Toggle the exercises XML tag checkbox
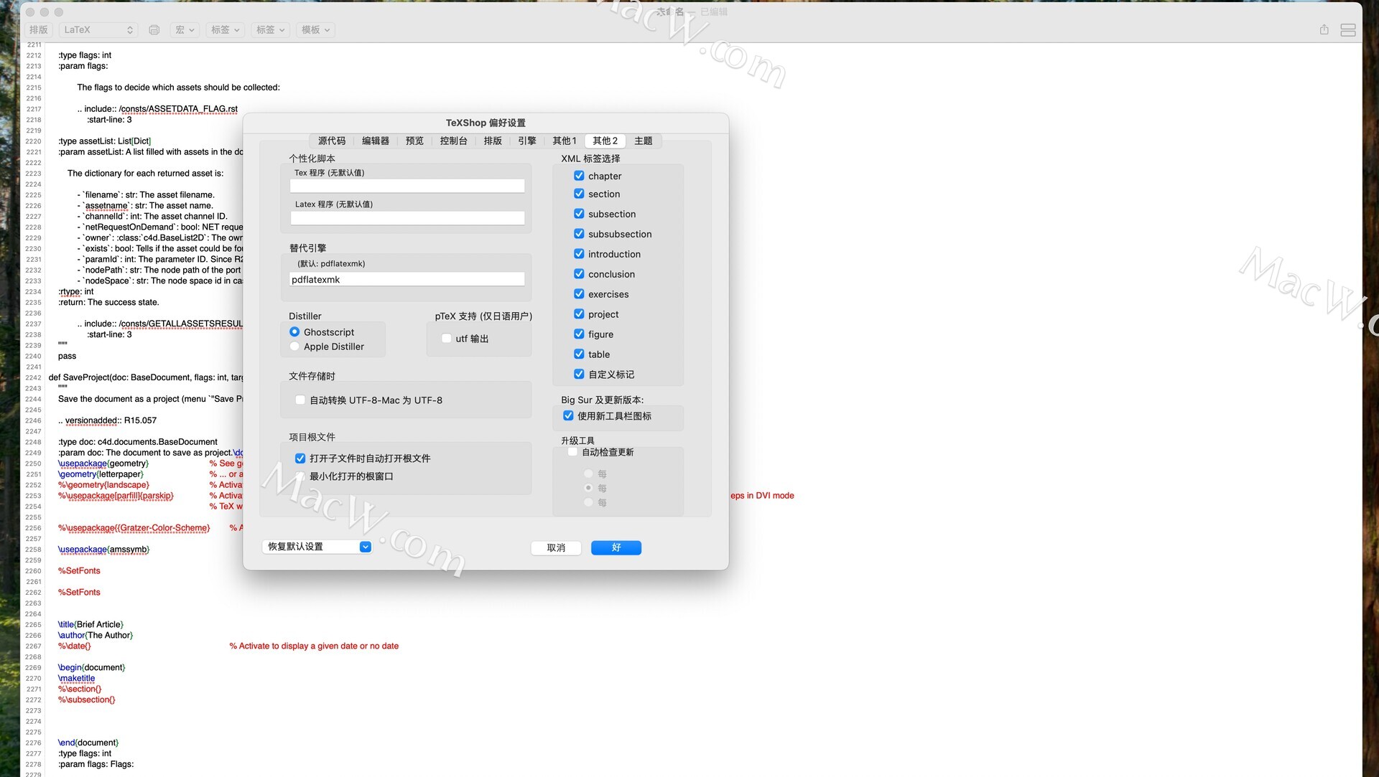The height and width of the screenshot is (777, 1379). point(579,294)
